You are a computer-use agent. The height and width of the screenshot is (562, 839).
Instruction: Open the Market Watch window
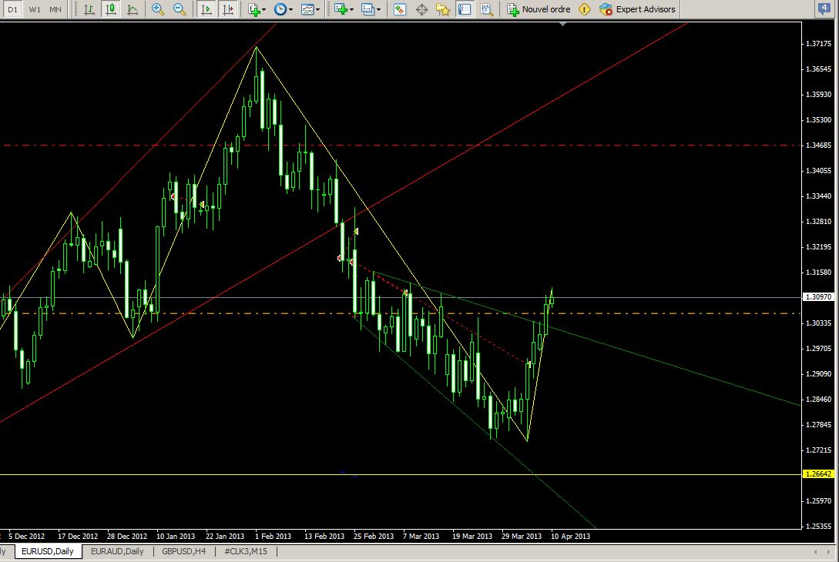point(400,9)
